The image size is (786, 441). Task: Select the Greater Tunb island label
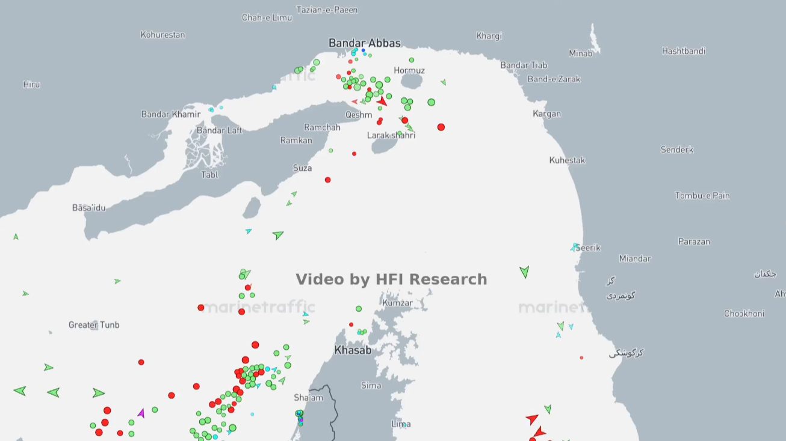(x=94, y=325)
